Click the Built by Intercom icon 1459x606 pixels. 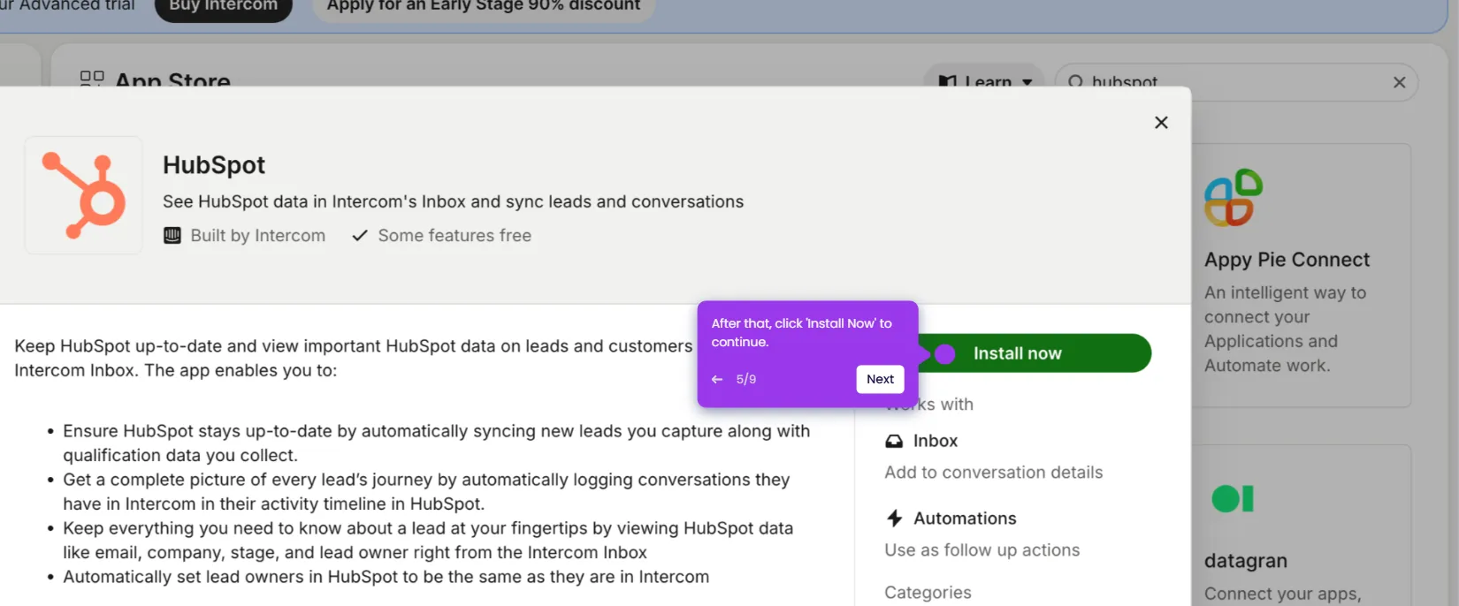click(172, 236)
